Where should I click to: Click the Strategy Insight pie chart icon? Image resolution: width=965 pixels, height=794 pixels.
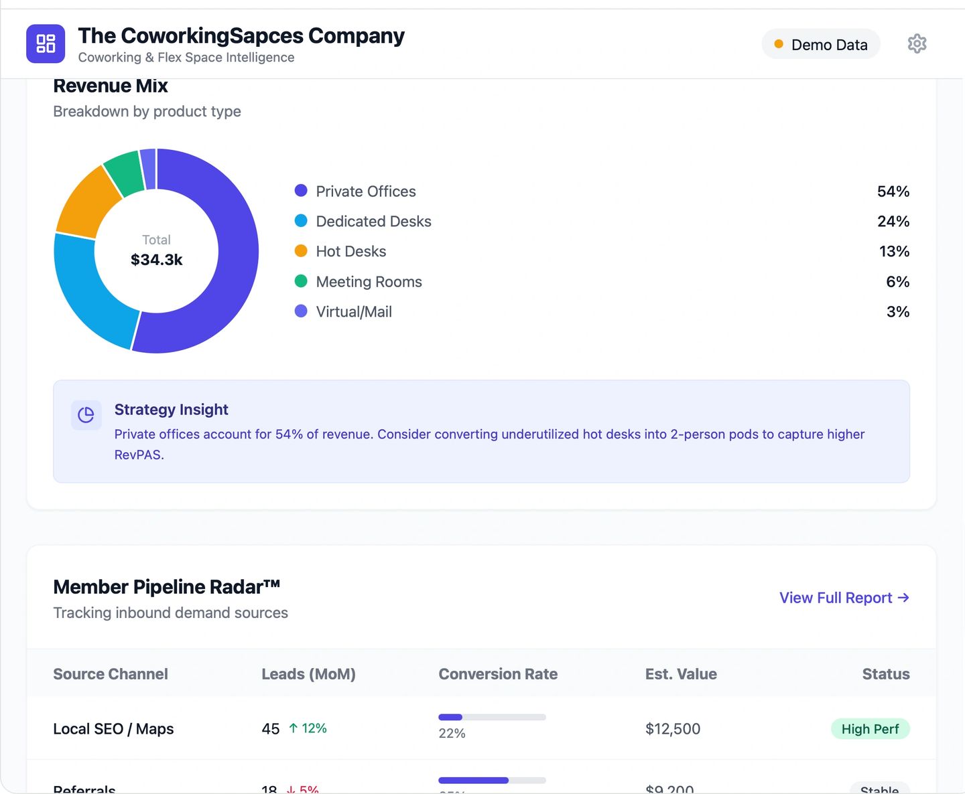click(x=86, y=415)
